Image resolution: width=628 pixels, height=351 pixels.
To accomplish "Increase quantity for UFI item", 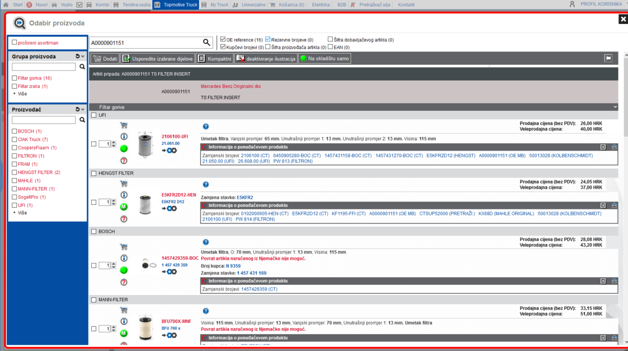I will coord(114,142).
